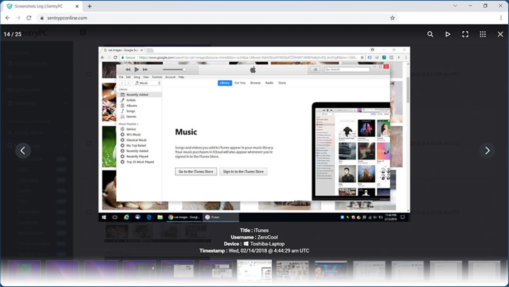Toggle the thumbnail strip using the grid icon
Screen dimensions: 509x287
(x=482, y=34)
